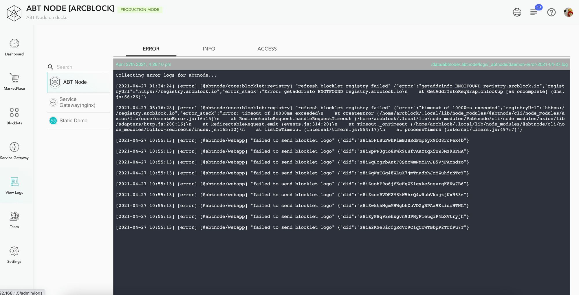Switch to the ERROR tab

151,49
